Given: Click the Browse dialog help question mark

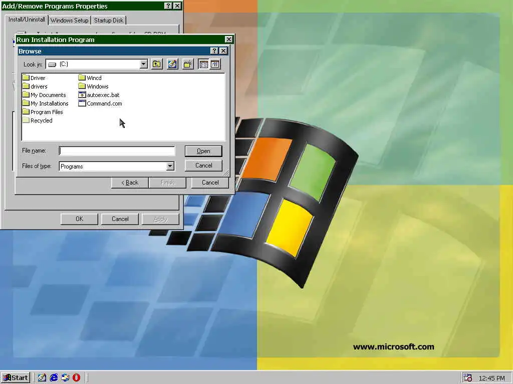Looking at the screenshot, I should click(214, 51).
